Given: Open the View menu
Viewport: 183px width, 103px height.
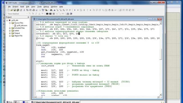Looking at the screenshot, I should coord(33,7).
